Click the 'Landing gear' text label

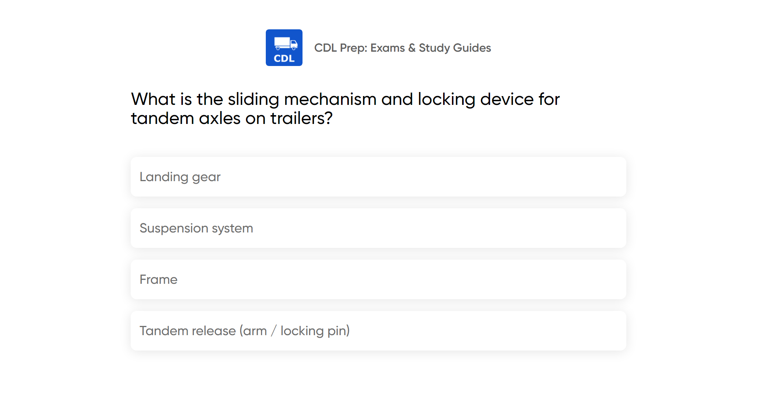tap(180, 177)
